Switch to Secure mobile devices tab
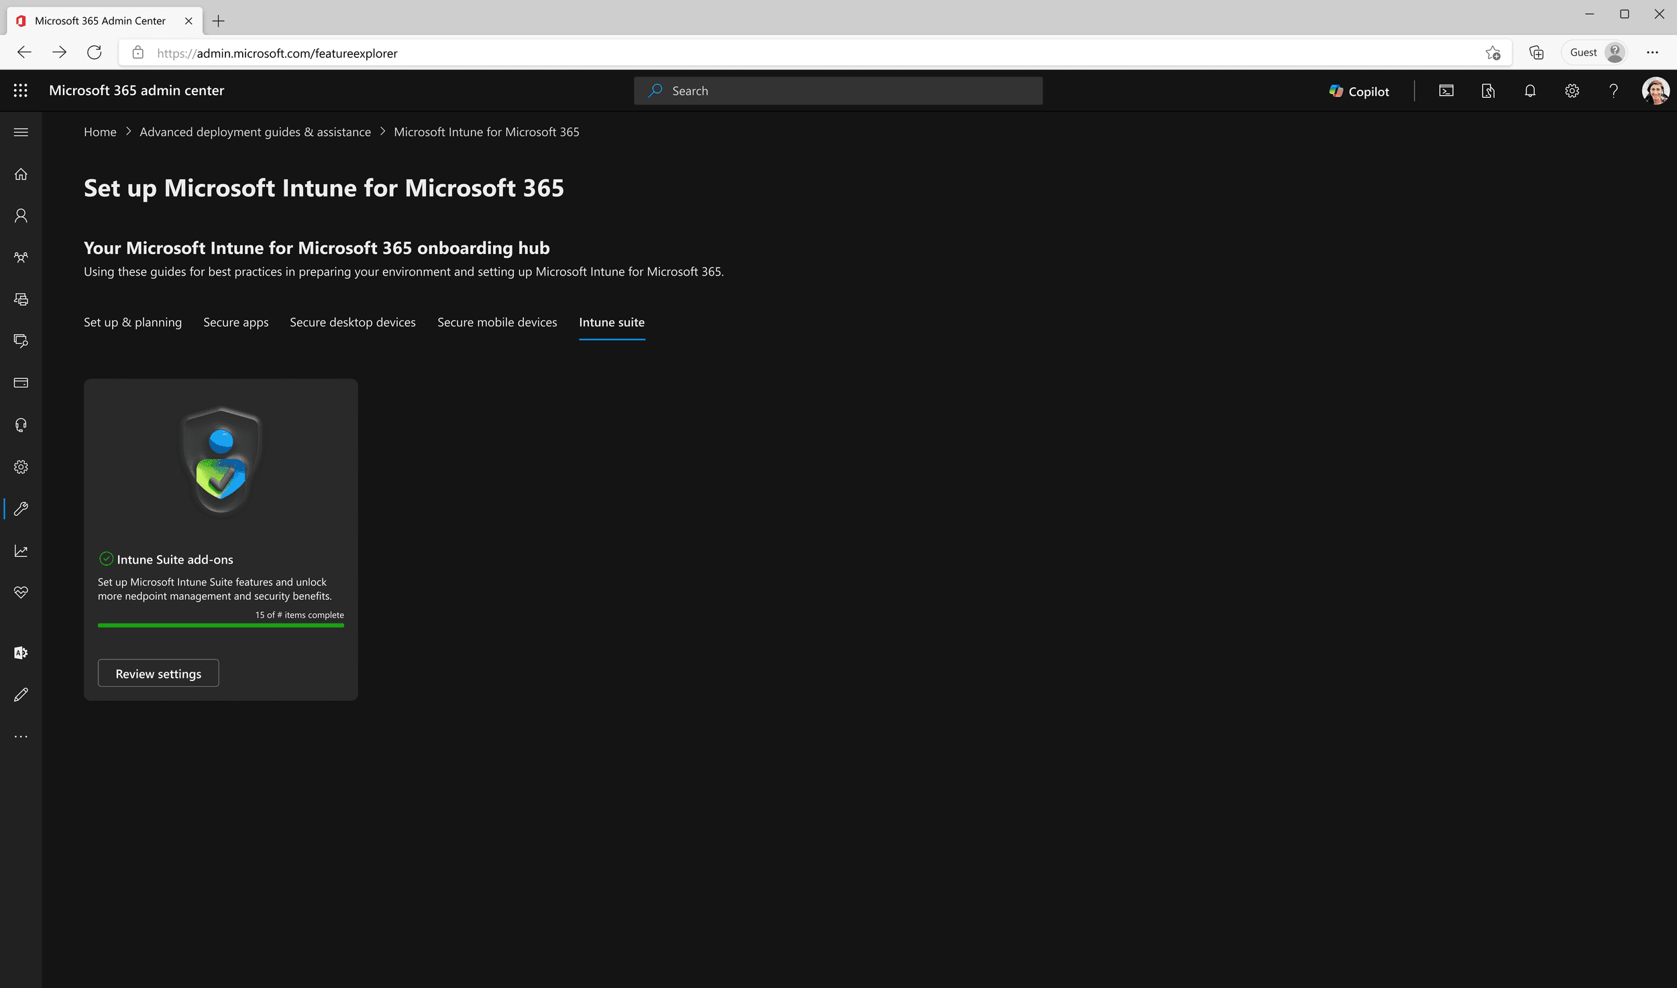The image size is (1677, 988). (x=497, y=322)
